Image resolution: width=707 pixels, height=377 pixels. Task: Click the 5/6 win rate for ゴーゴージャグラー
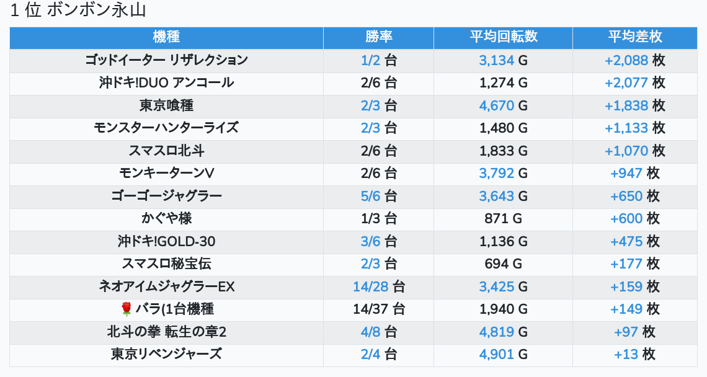click(370, 197)
